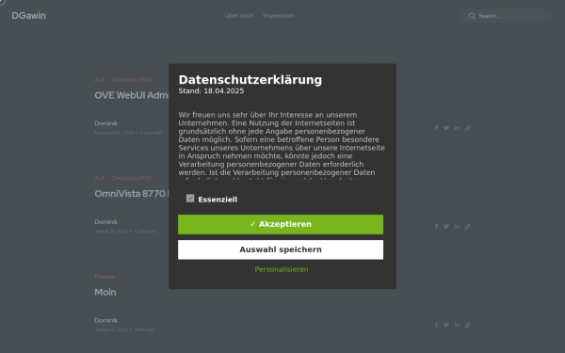The image size is (565, 353).
Task: Open the DGawin site logo
Action: point(28,16)
